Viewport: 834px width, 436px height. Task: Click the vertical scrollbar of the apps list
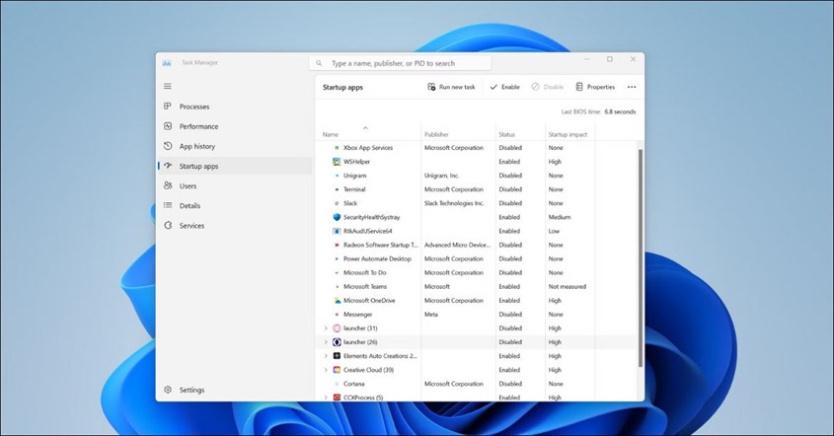coord(641,257)
